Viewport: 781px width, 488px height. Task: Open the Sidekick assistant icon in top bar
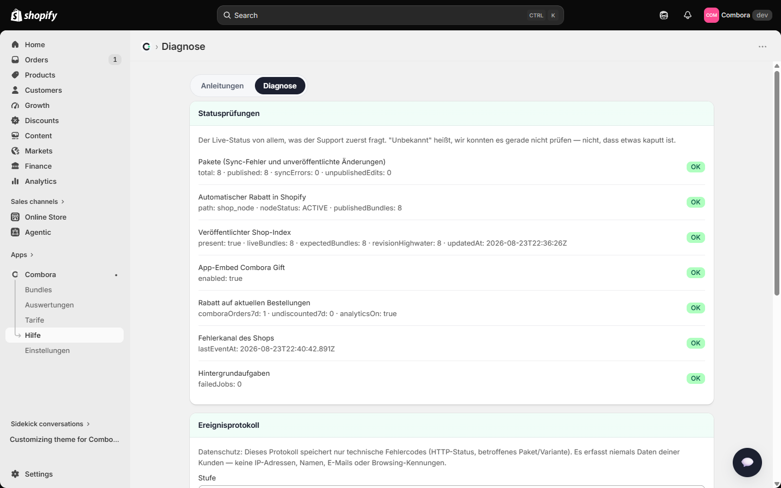point(664,15)
